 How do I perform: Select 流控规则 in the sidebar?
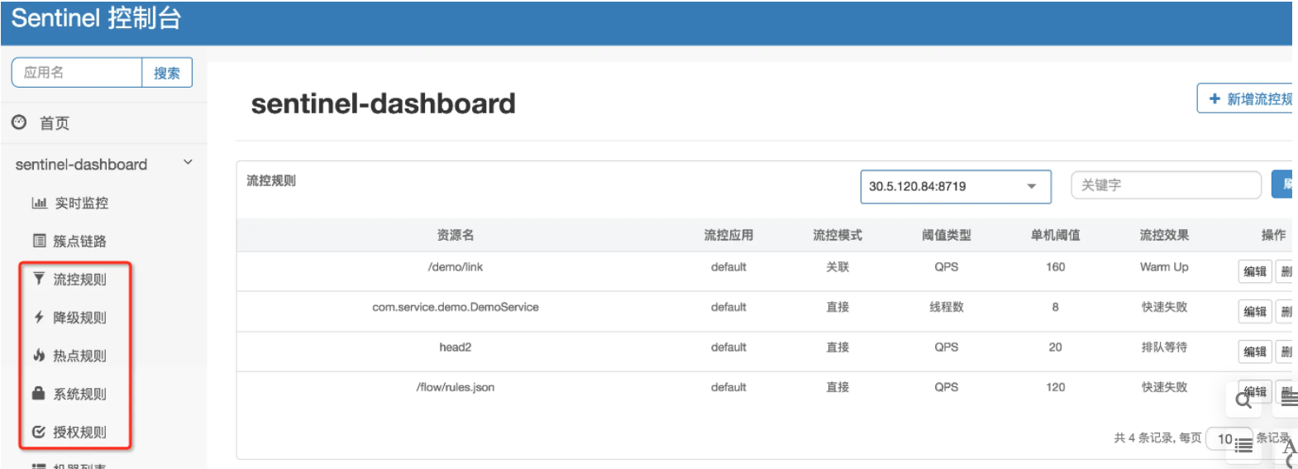point(79,280)
